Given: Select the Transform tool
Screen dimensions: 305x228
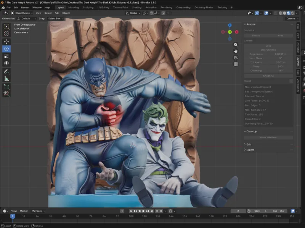Looking at the screenshot, I should 6,63.
